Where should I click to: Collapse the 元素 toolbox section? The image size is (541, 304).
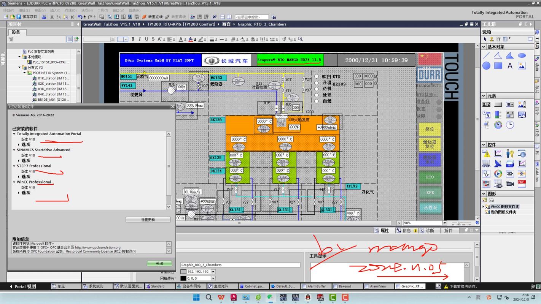pos(484,96)
